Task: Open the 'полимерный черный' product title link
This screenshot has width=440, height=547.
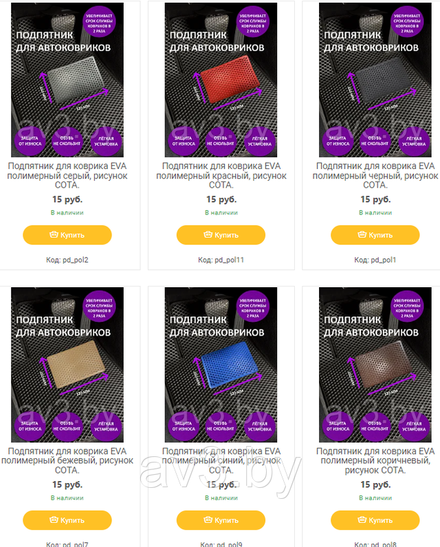Action: [x=375, y=175]
